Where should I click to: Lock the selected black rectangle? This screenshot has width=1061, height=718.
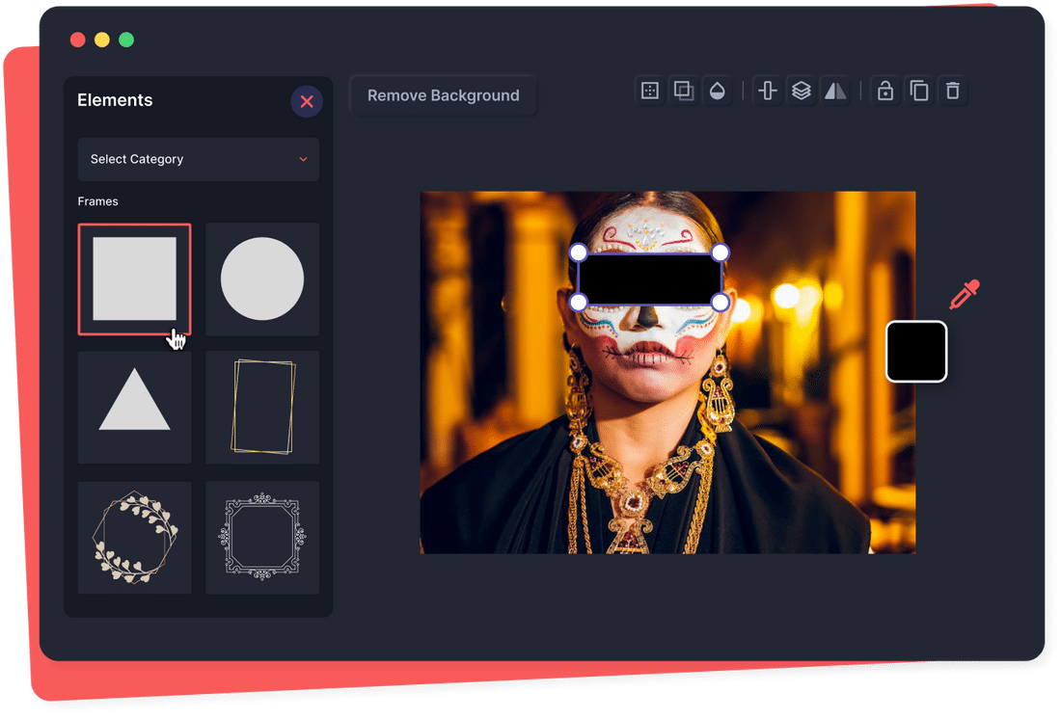point(884,90)
